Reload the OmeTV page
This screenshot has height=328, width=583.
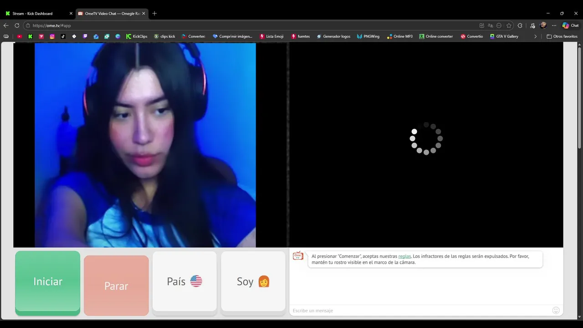coord(17,26)
